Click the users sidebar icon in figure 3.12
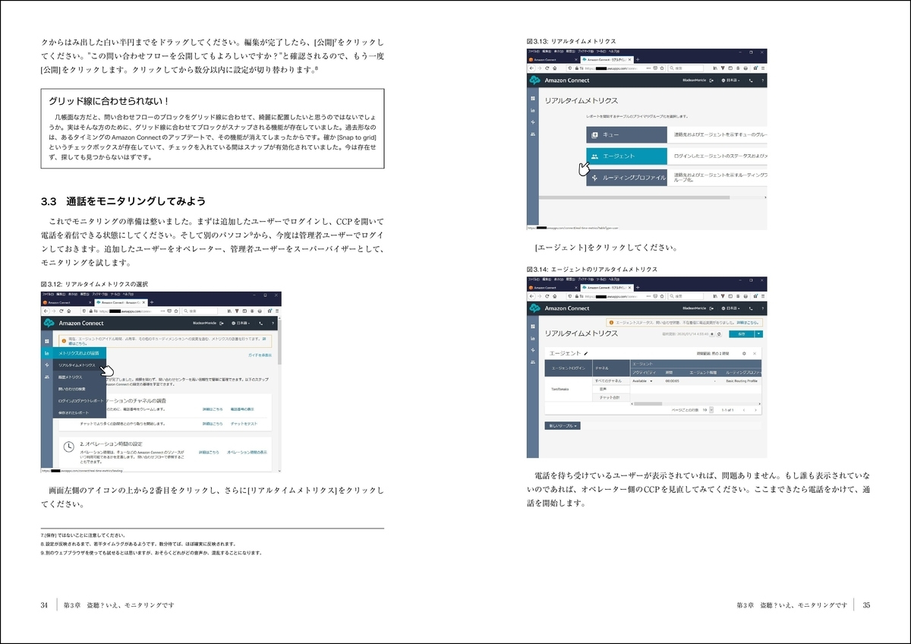 47,377
